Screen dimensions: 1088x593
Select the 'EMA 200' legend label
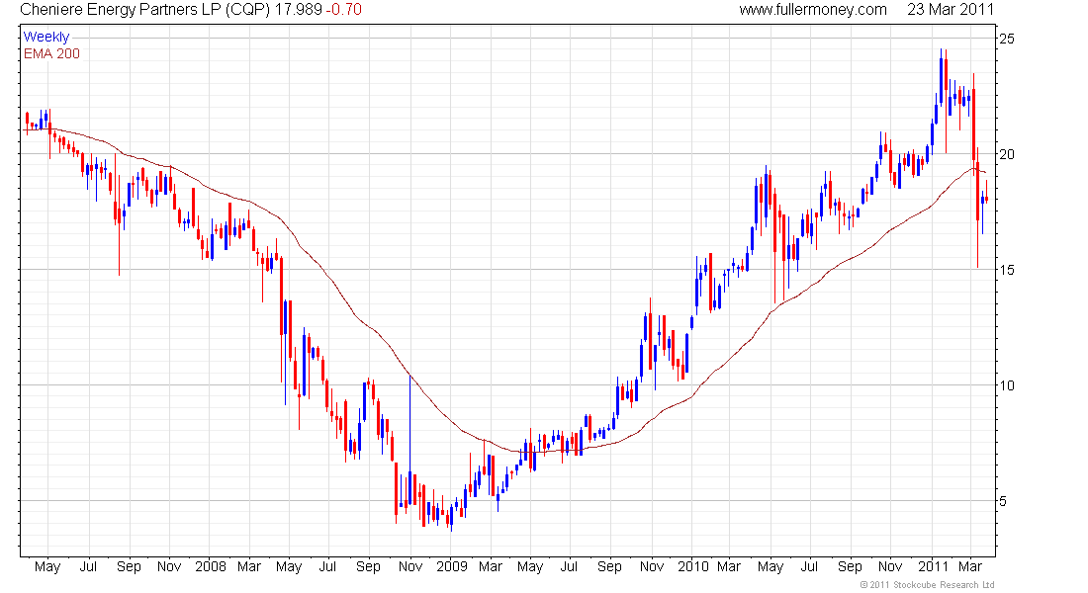pyautogui.click(x=51, y=53)
